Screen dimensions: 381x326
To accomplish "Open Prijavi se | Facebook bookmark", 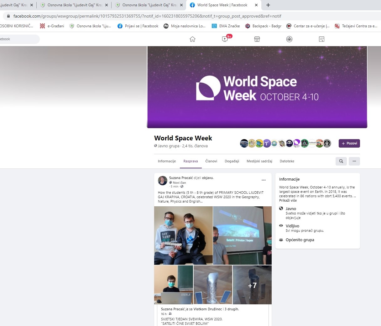I will [138, 26].
